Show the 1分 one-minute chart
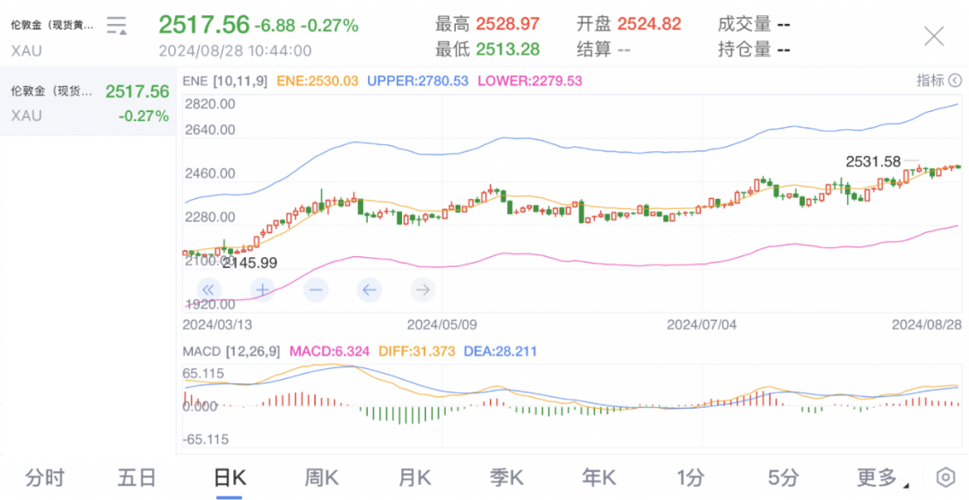 coord(691,477)
